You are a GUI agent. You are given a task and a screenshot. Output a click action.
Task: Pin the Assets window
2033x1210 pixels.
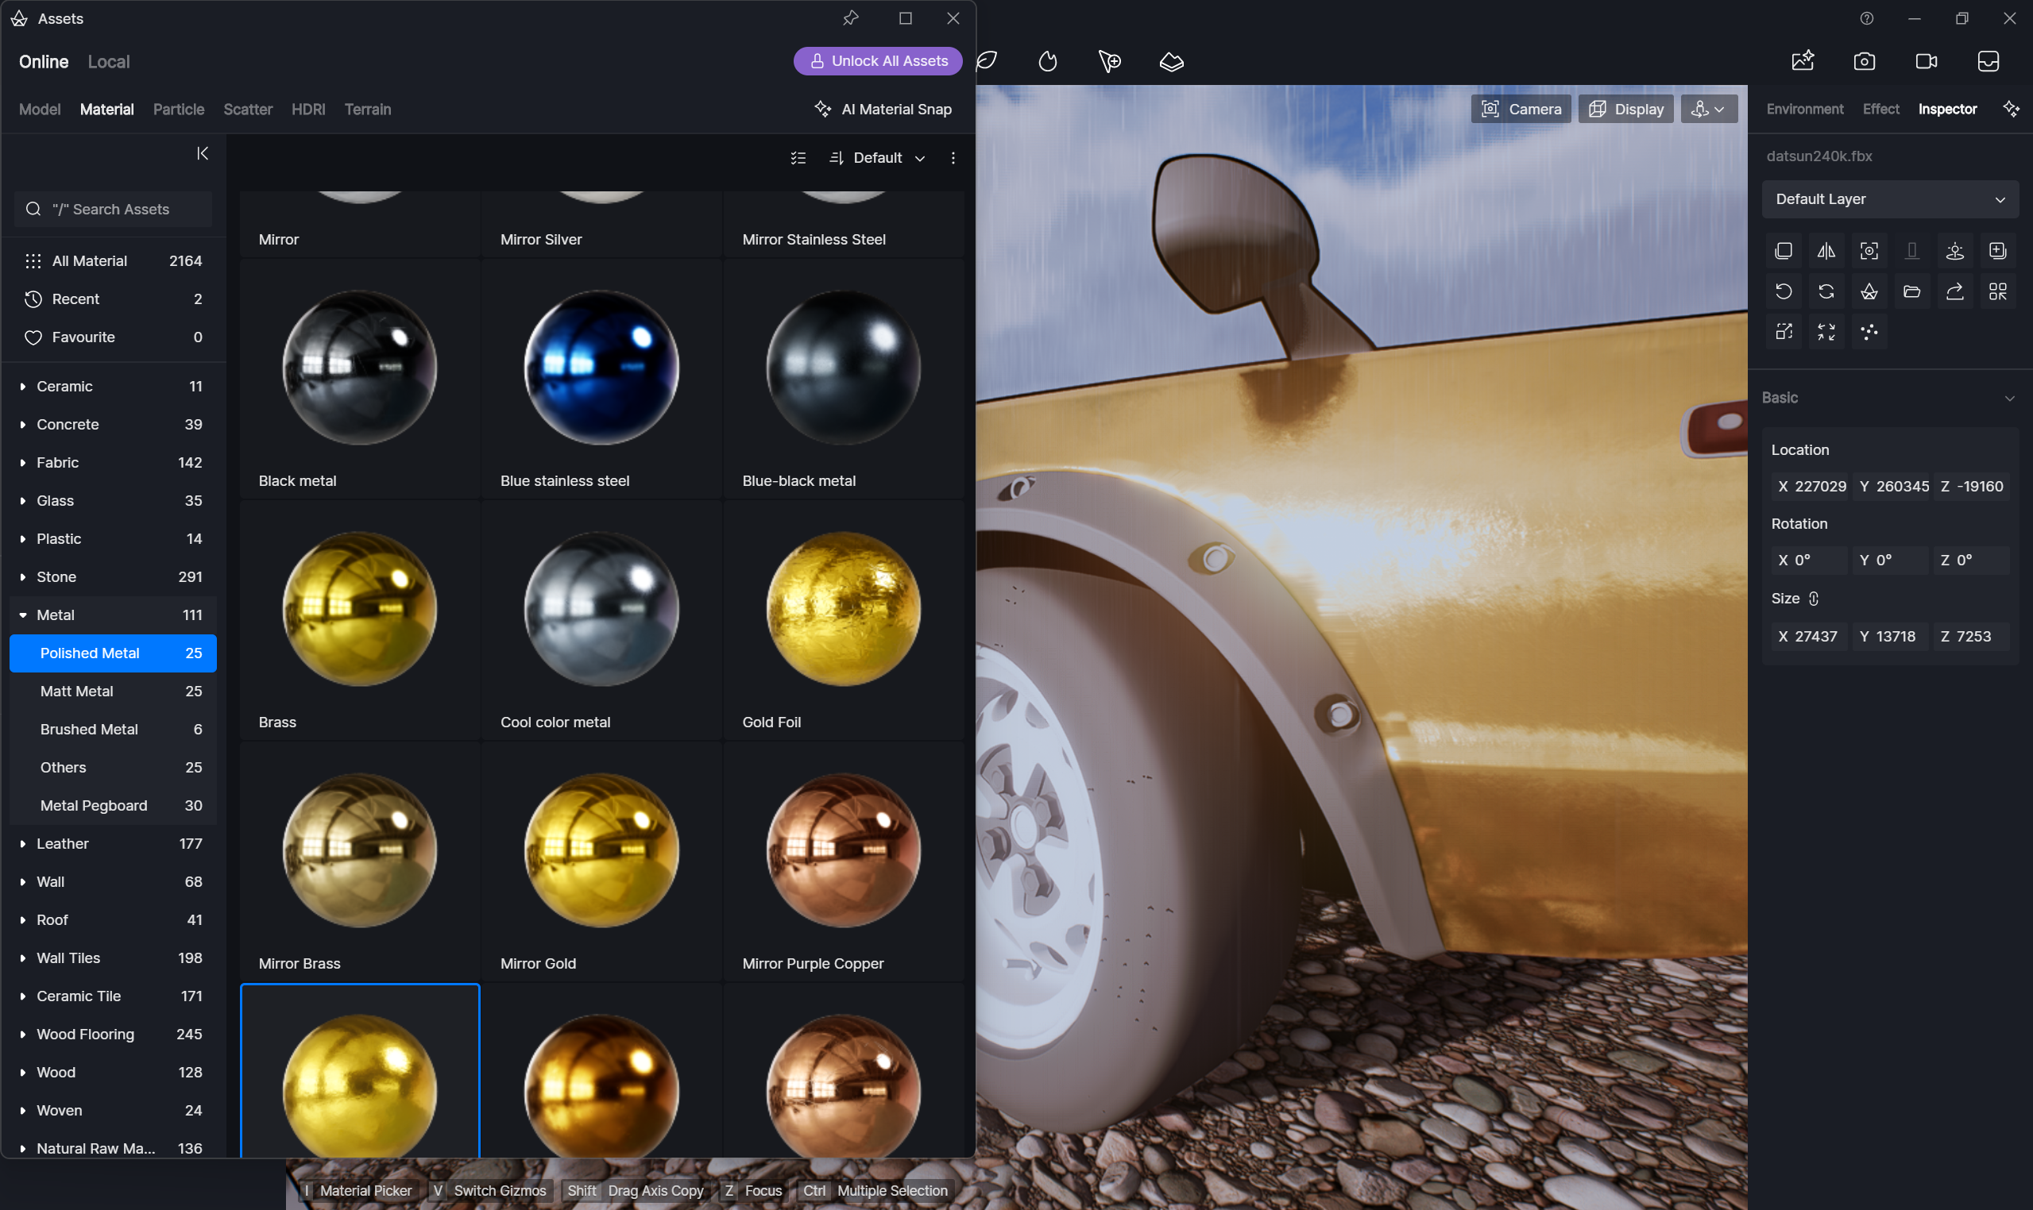(850, 18)
